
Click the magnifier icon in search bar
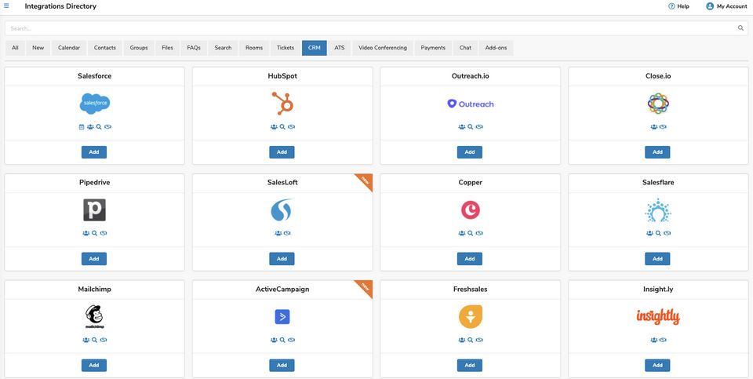[740, 28]
